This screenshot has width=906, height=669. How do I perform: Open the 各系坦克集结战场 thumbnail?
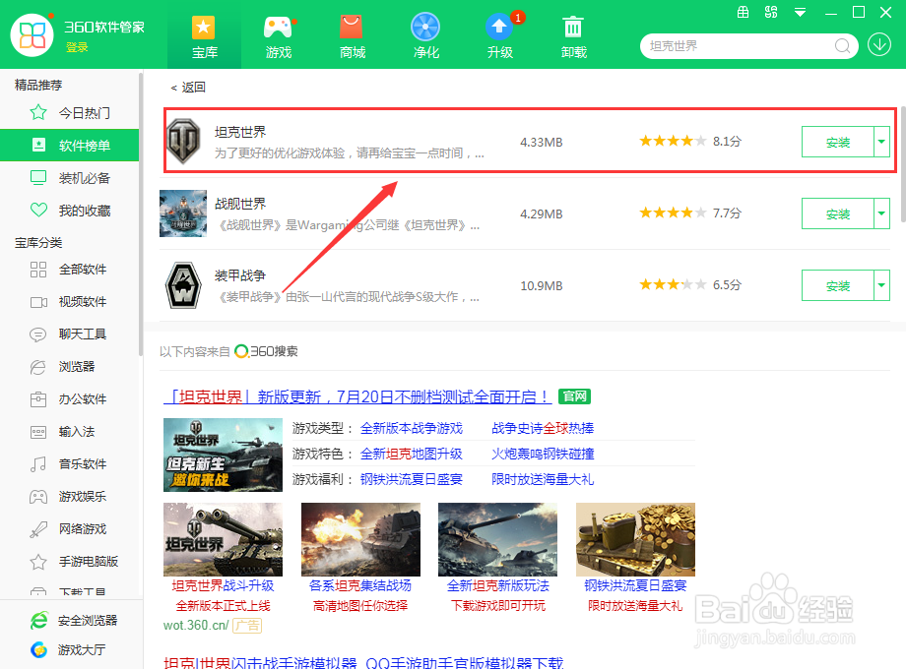click(360, 539)
